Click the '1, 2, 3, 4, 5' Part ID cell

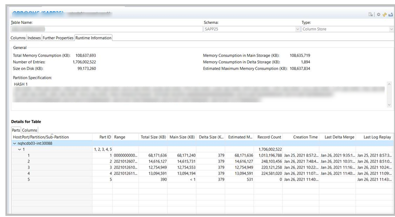(x=103, y=149)
